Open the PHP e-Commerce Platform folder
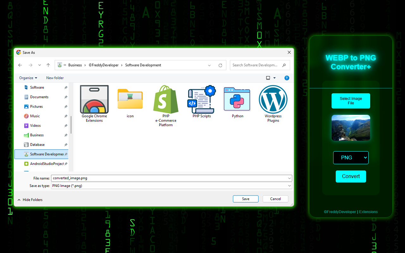Screen dimensions: 405x253 point(166,106)
